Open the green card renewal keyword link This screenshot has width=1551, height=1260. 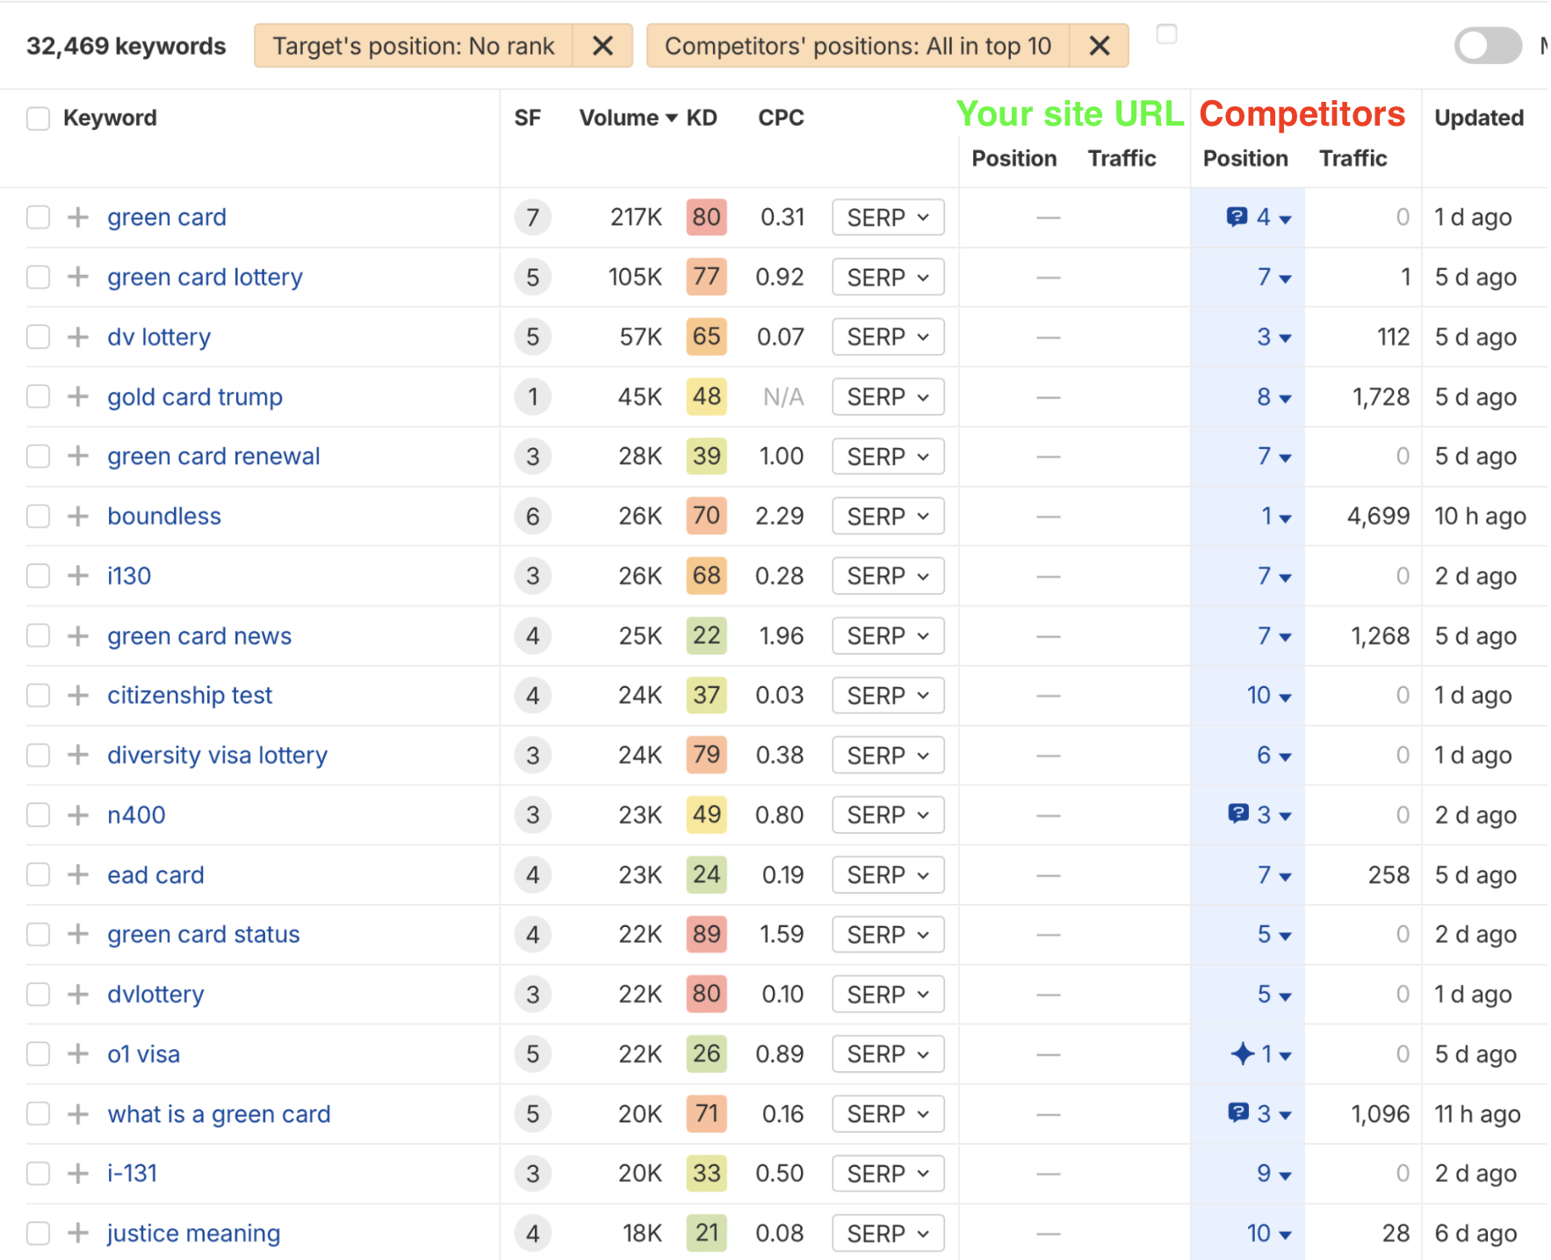pos(213,456)
